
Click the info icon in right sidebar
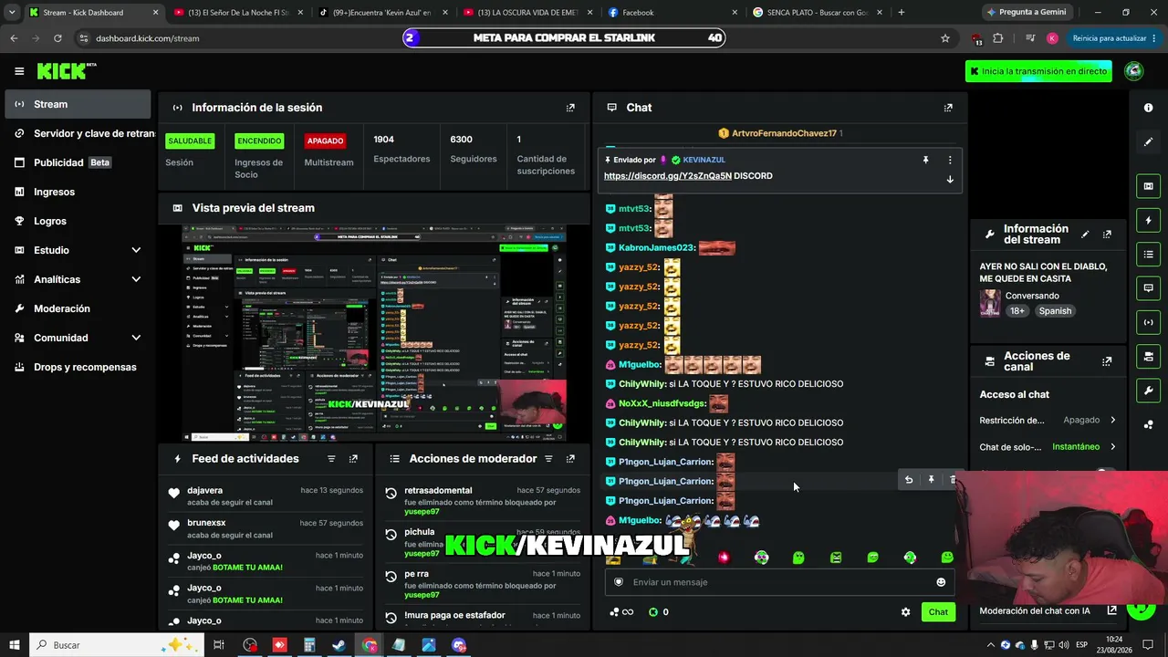tap(1148, 108)
